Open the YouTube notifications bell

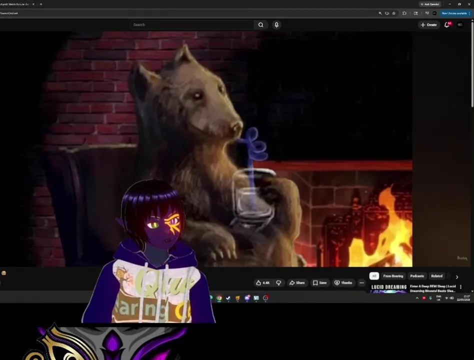coord(447,25)
